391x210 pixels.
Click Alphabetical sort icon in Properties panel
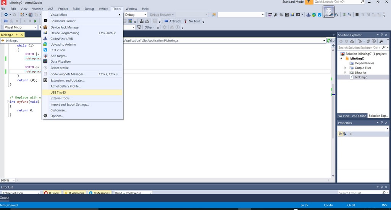coord(345,134)
